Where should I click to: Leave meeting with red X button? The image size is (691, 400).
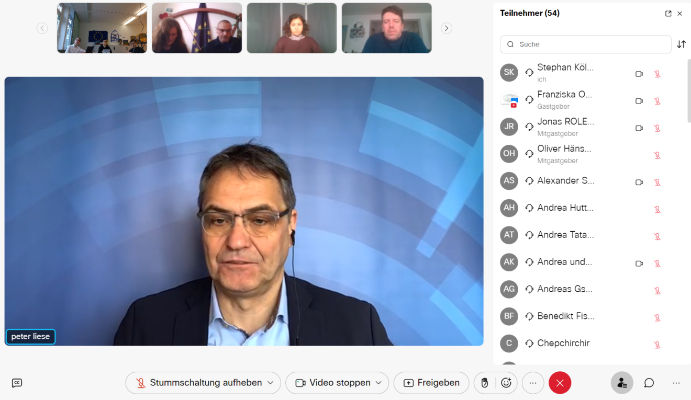pyautogui.click(x=560, y=383)
